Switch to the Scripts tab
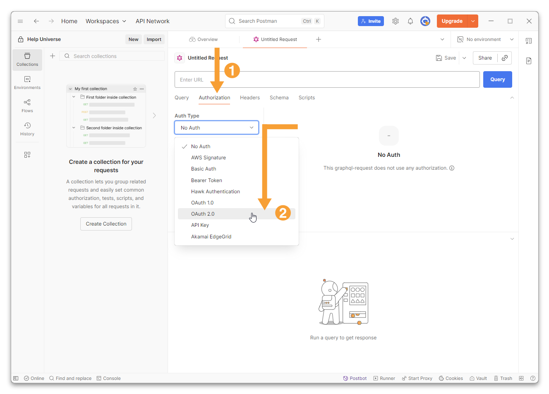The height and width of the screenshot is (394, 549). click(x=307, y=98)
